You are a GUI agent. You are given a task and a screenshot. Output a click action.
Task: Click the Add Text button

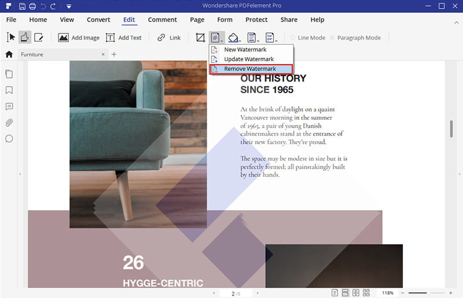point(124,38)
